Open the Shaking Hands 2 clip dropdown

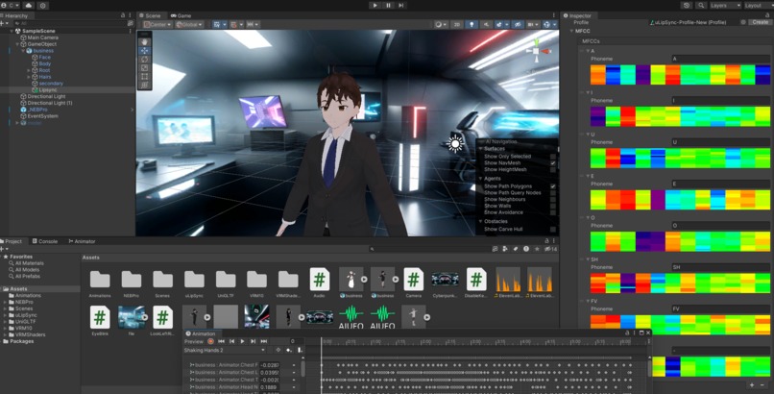click(x=225, y=350)
